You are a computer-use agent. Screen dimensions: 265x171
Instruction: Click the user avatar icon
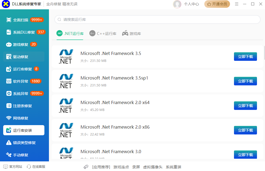coord(177,4)
